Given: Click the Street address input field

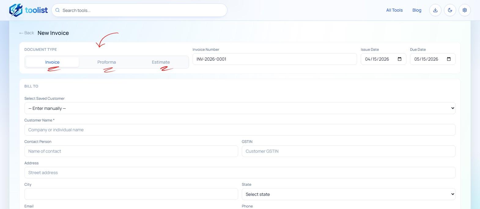Looking at the screenshot, I should click(x=240, y=173).
